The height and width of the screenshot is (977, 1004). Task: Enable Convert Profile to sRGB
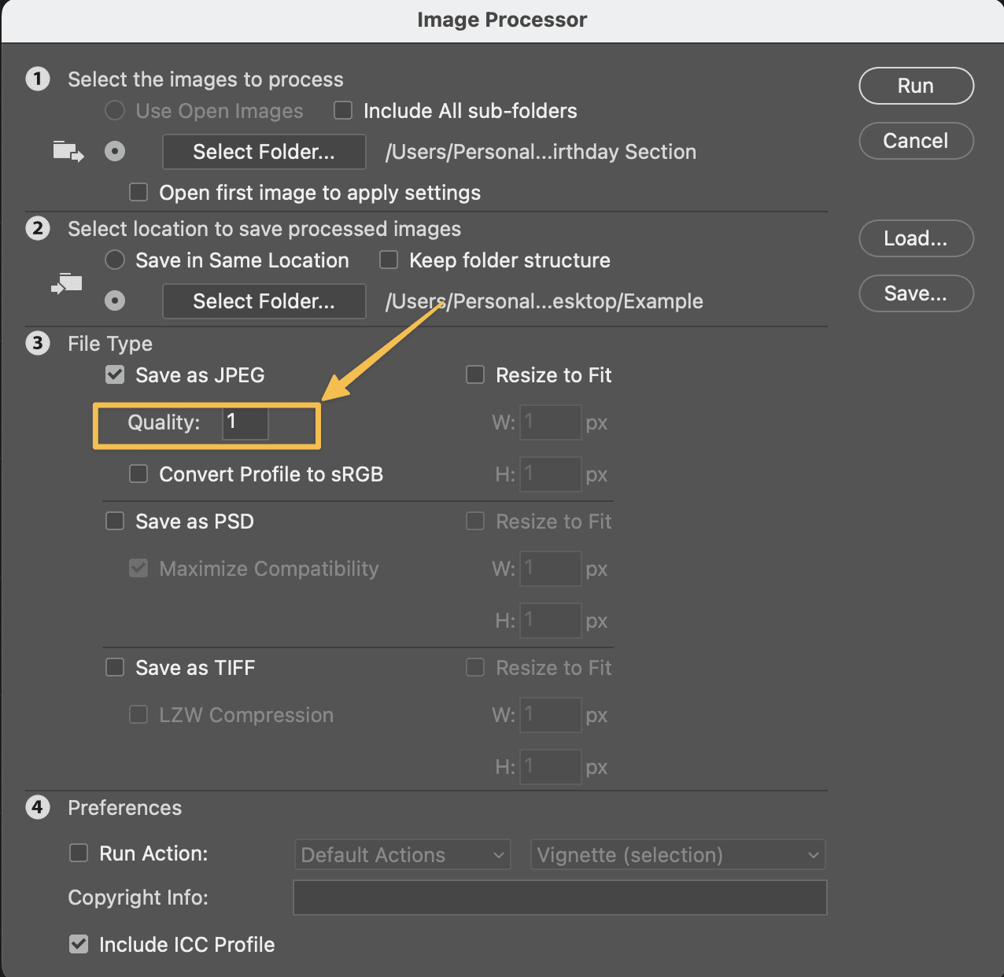(138, 474)
